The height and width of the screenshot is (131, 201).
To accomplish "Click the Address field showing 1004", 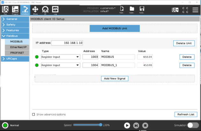I will (90, 65).
